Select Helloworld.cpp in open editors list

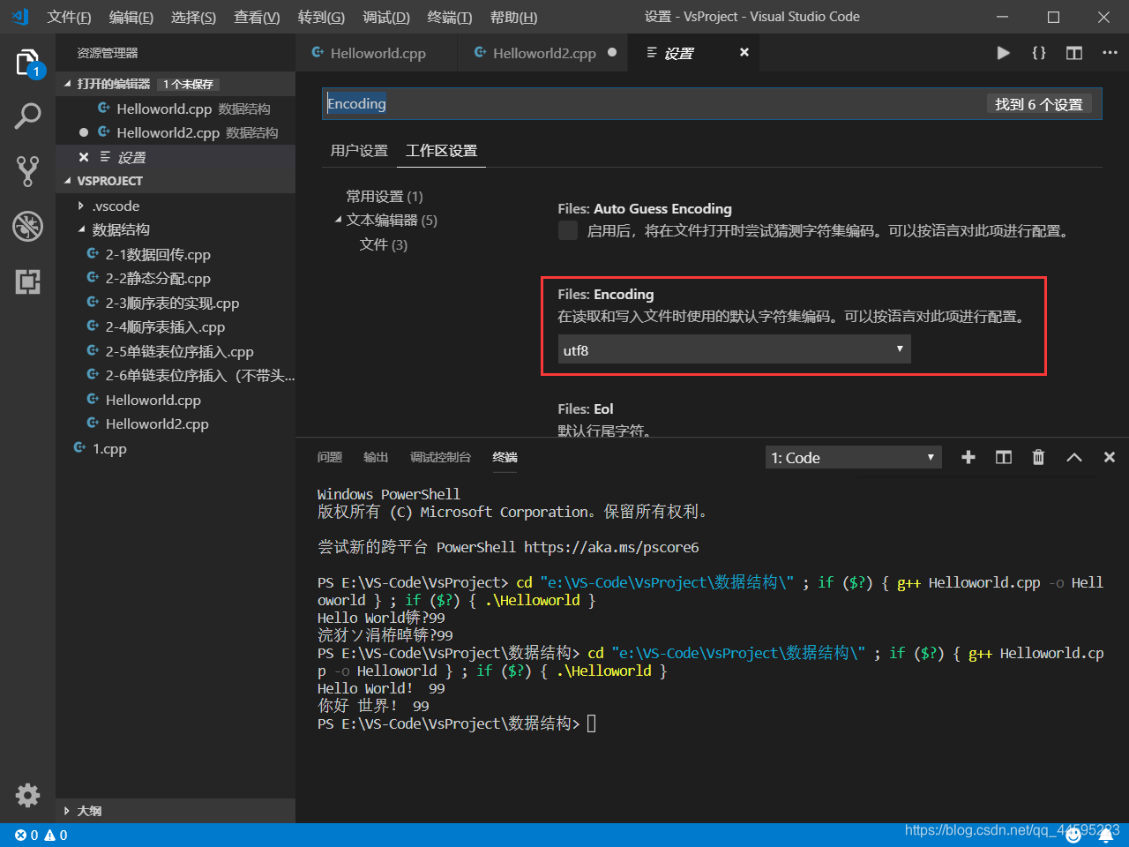pyautogui.click(x=164, y=109)
